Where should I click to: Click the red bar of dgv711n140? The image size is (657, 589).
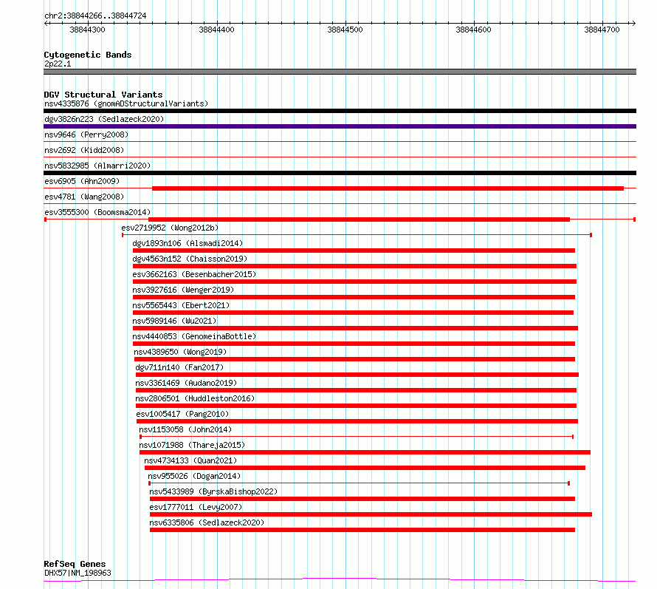click(x=357, y=375)
